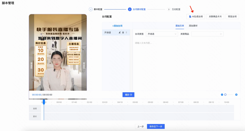
Task: Click the completed checkmark icon of 基本配置
Action: pyautogui.click(x=91, y=9)
